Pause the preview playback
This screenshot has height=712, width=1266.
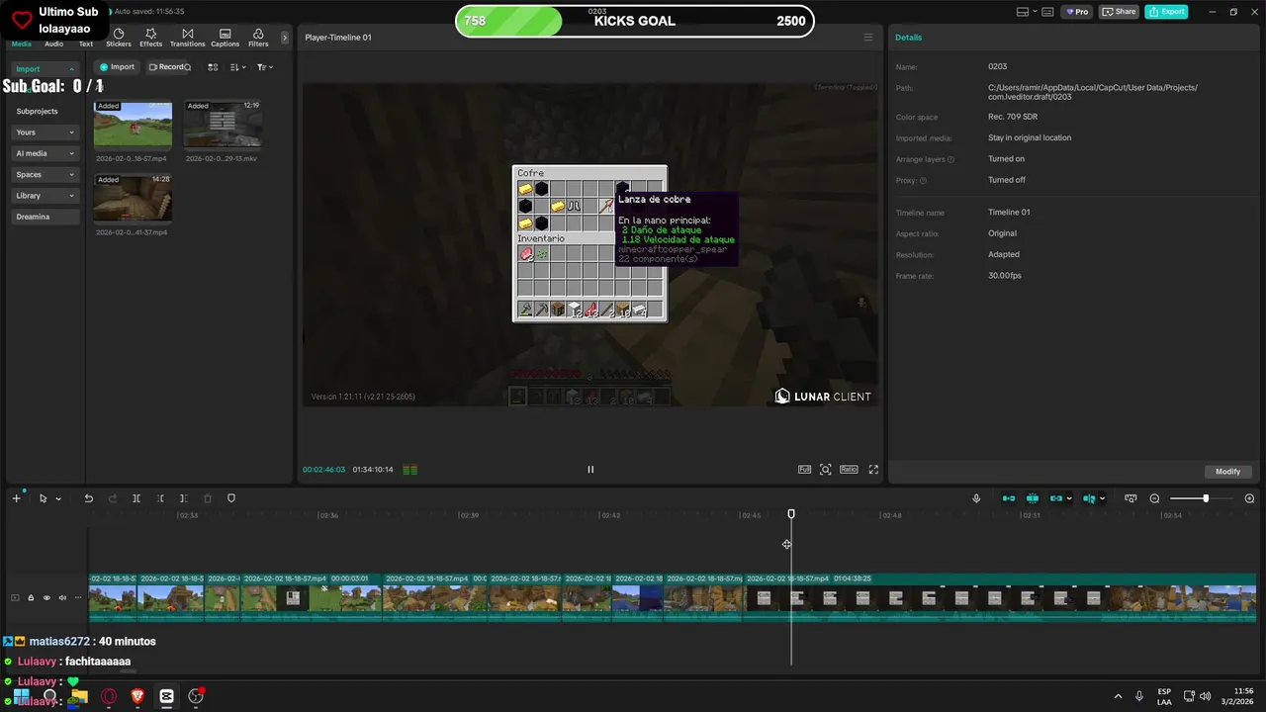click(590, 470)
